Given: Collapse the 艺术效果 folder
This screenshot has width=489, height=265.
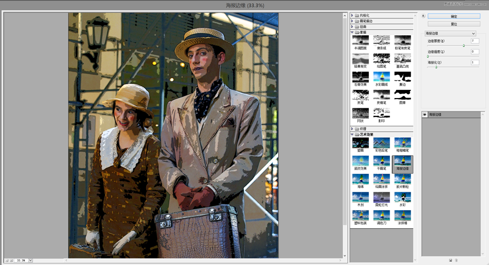Looking at the screenshot, I should pyautogui.click(x=353, y=134).
